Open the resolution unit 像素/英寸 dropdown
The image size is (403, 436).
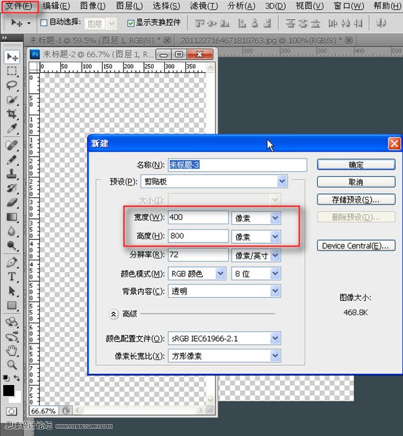click(275, 255)
